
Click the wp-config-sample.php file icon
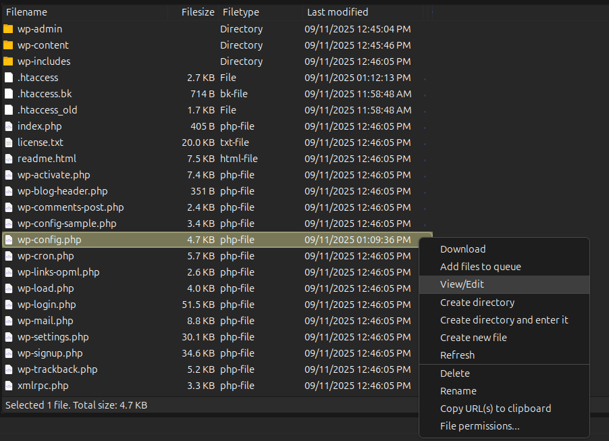point(9,224)
